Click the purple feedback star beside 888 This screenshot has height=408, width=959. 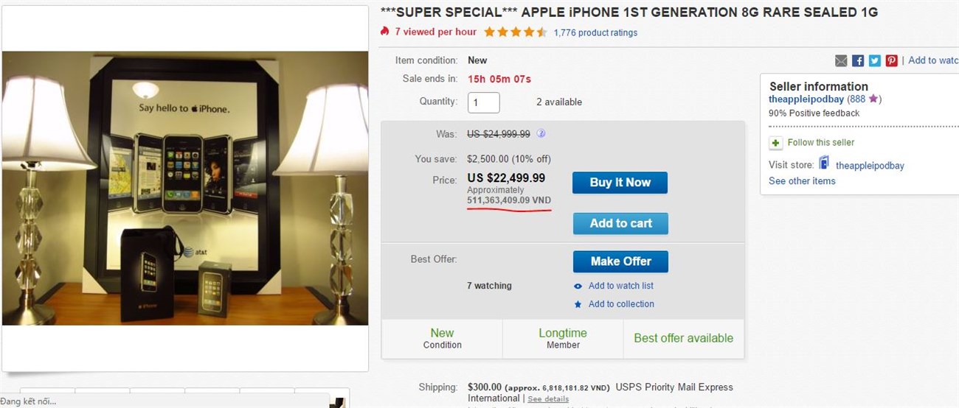(873, 99)
